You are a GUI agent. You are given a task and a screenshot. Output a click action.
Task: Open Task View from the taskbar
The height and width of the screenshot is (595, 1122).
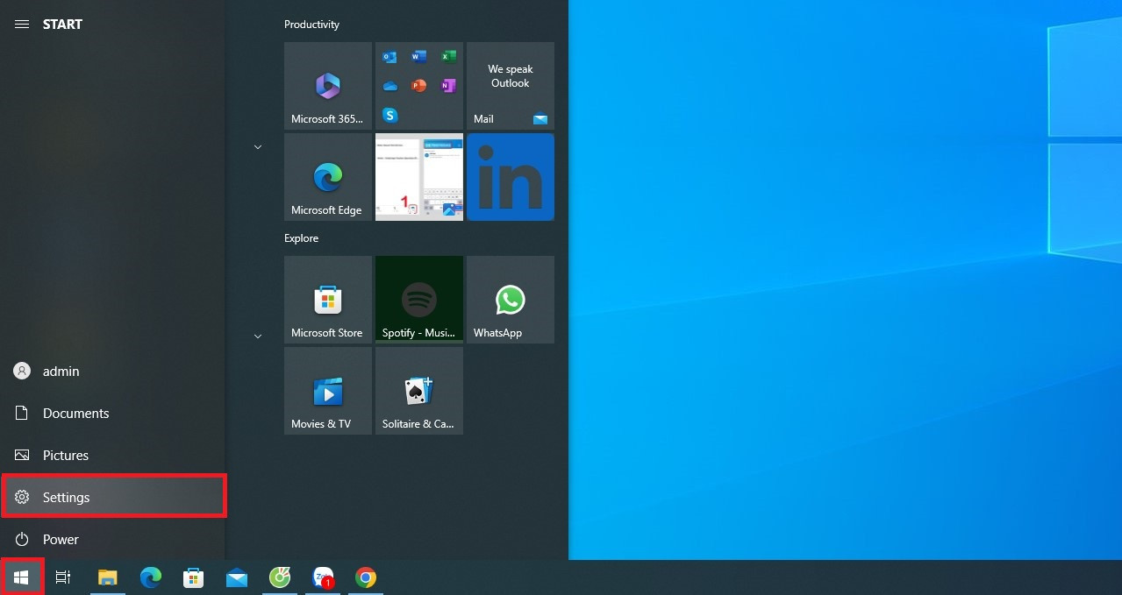(x=63, y=577)
